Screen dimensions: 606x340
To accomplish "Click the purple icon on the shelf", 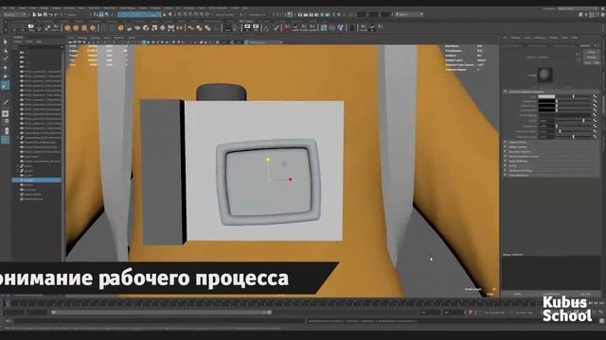I will coord(341,27).
